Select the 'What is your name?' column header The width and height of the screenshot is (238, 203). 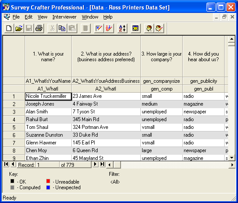coord(48,56)
